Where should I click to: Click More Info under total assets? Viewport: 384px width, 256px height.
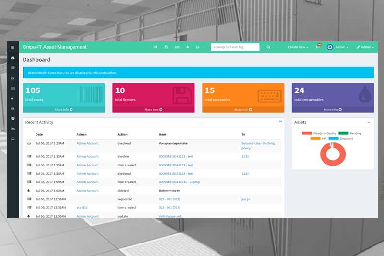tap(63, 110)
